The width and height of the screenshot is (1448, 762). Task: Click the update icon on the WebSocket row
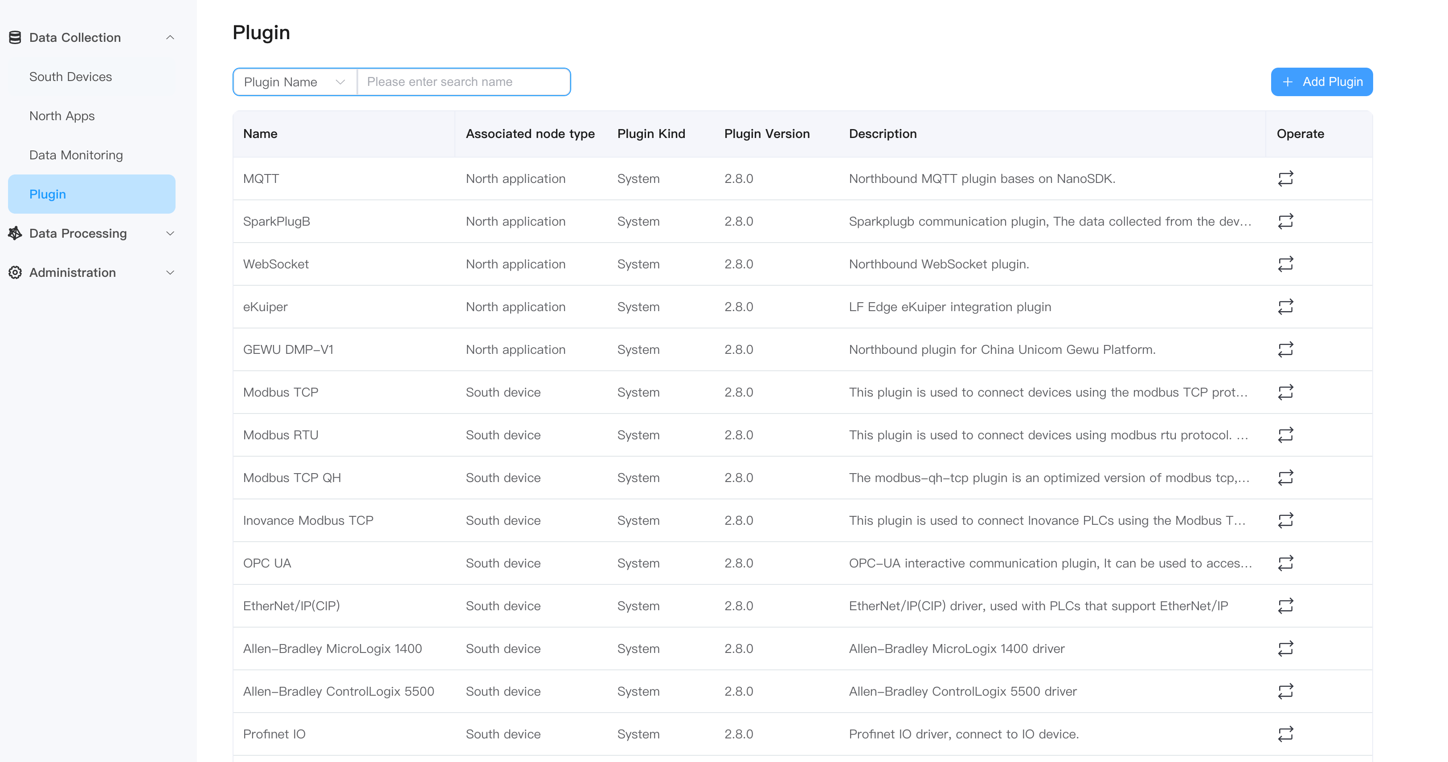(x=1286, y=263)
